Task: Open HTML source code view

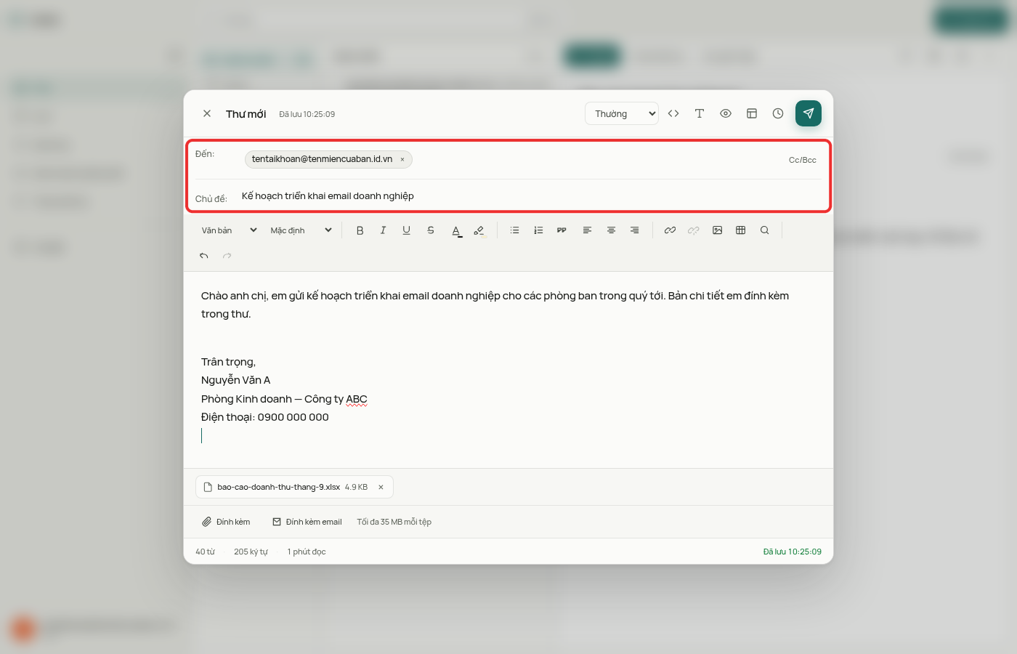Action: click(x=673, y=113)
